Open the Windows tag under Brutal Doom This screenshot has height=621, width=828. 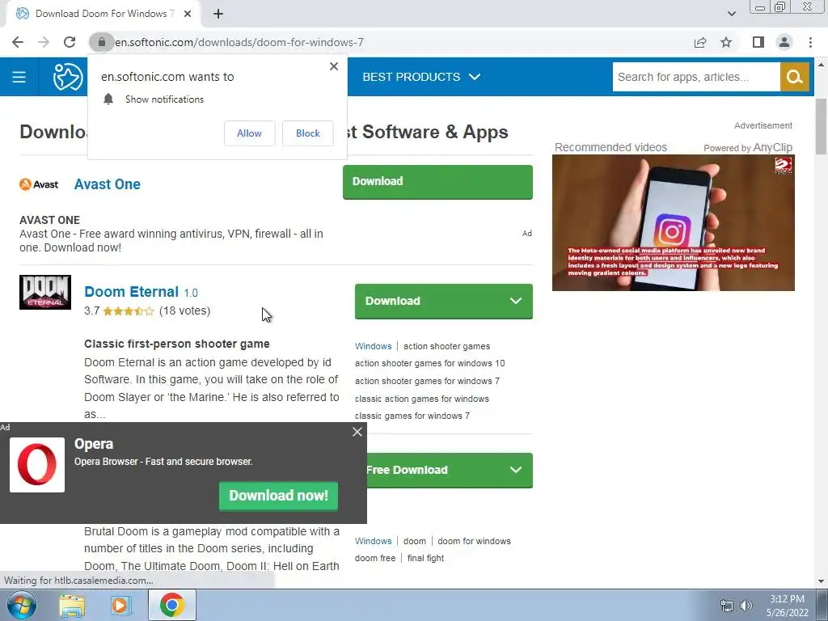[374, 541]
